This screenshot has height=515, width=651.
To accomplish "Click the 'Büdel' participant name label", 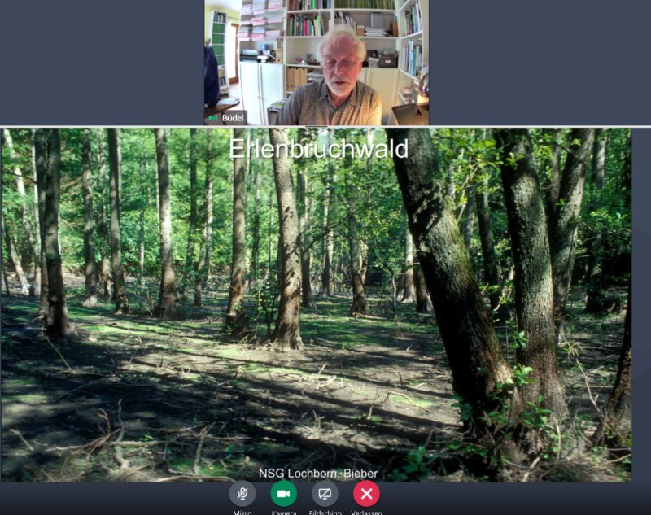I will pyautogui.click(x=233, y=118).
